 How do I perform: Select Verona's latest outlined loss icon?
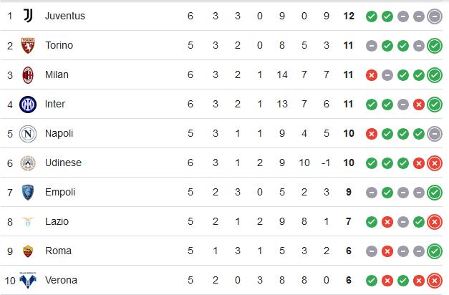click(x=435, y=281)
